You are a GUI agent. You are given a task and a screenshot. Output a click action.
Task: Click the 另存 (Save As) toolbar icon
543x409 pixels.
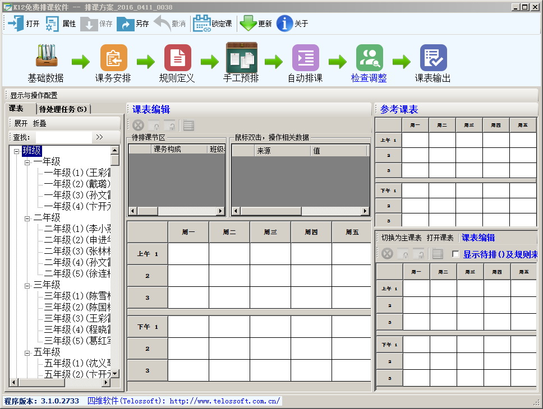point(125,24)
